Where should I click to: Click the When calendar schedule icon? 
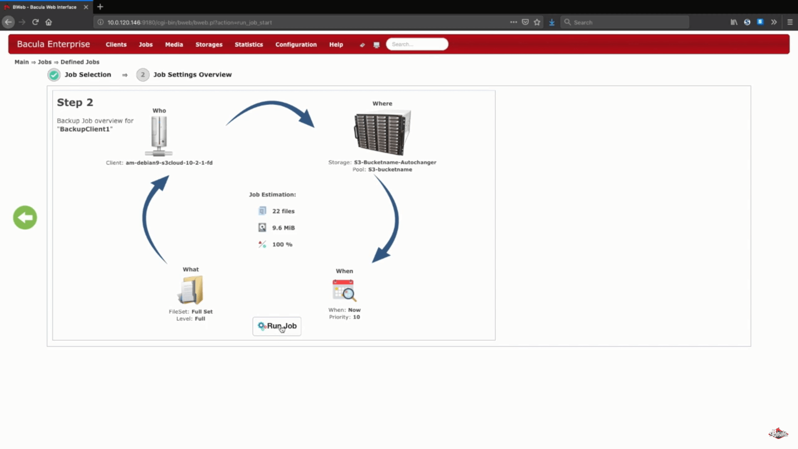point(344,290)
